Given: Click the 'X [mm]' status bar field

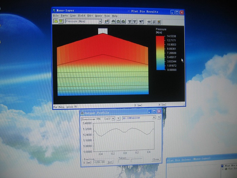Looking at the screenshot, I should tap(138, 105).
